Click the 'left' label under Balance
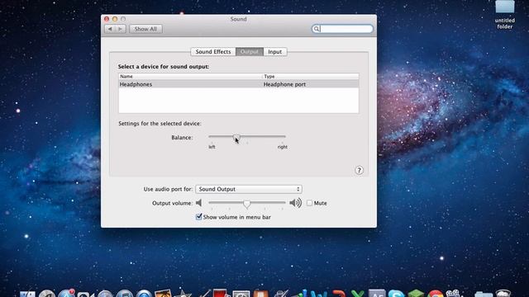 coord(212,147)
